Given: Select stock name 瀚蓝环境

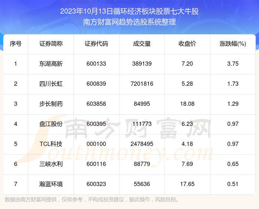Looking at the screenshot, I should click(x=51, y=184).
